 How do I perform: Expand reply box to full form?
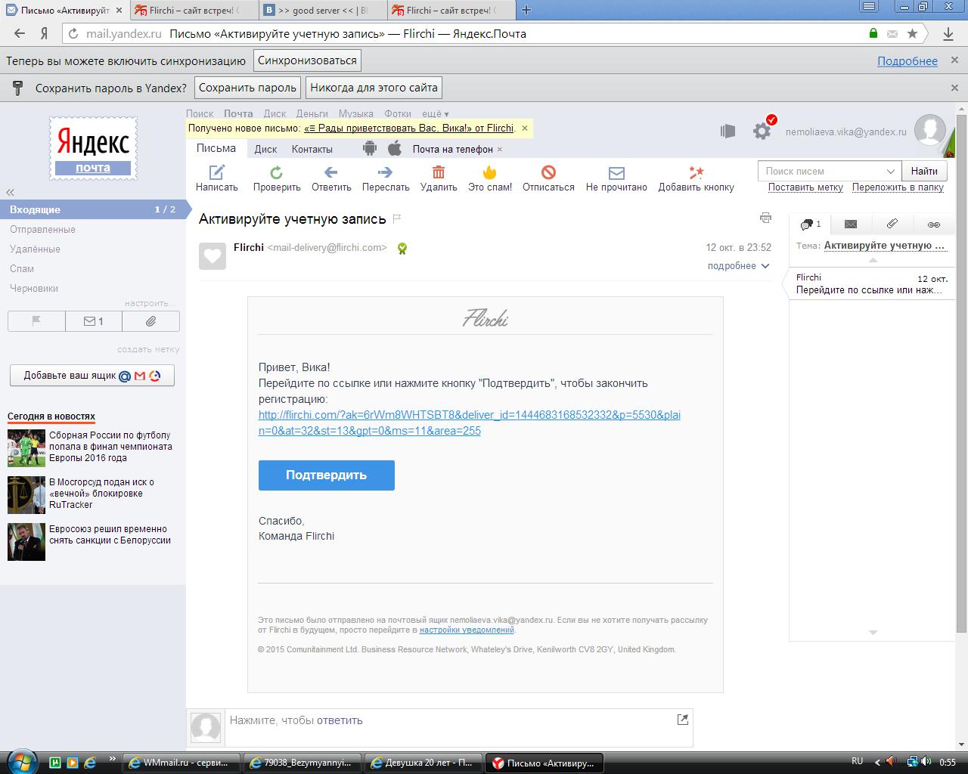tap(682, 720)
